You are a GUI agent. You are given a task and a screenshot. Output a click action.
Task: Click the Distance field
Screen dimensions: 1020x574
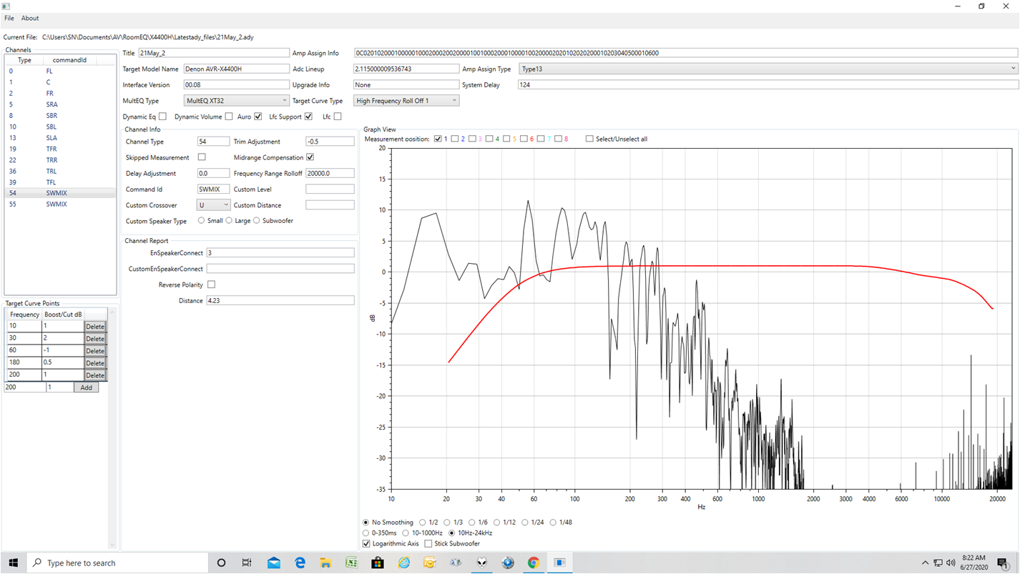(x=280, y=301)
